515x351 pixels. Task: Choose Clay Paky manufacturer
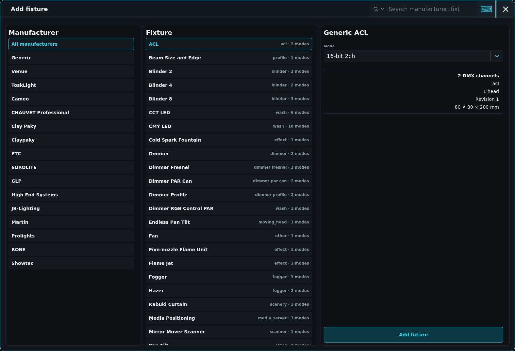click(71, 126)
